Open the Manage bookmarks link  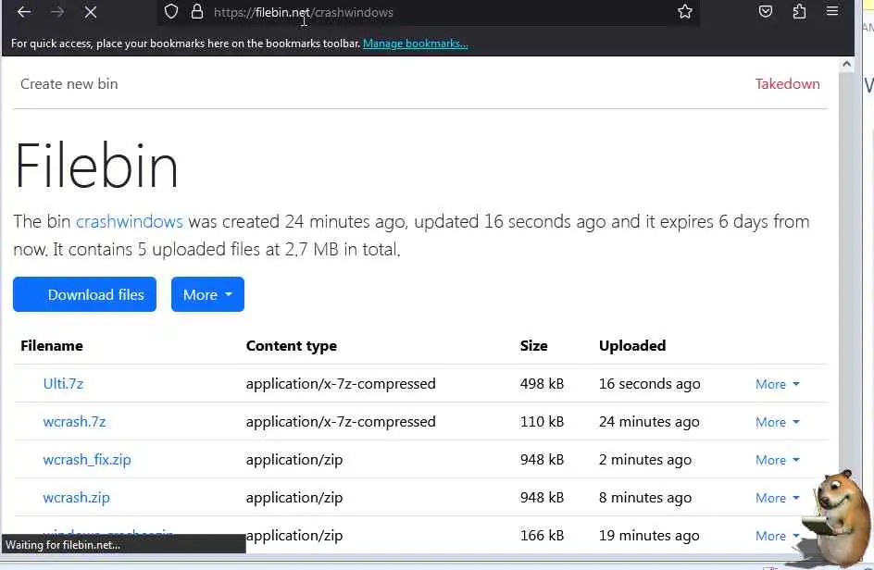tap(416, 43)
